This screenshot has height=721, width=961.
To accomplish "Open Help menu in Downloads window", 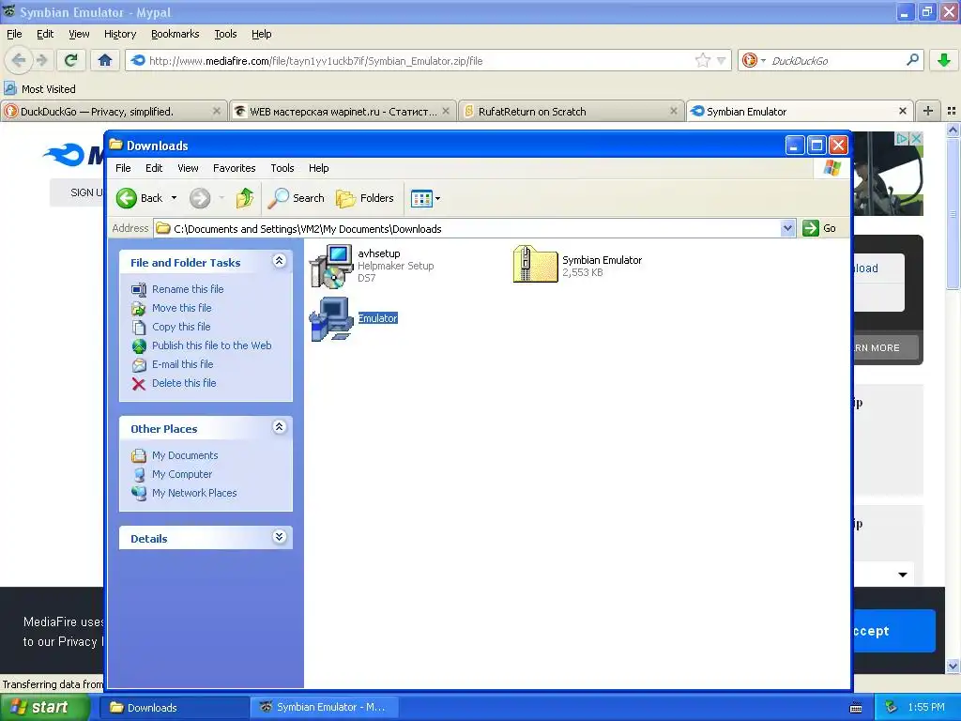I will (x=319, y=168).
